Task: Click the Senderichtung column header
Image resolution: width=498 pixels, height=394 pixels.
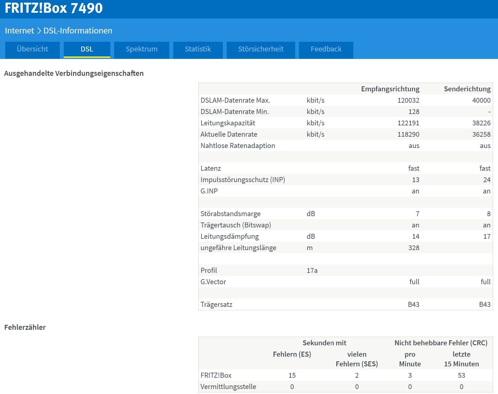Action: click(x=467, y=89)
